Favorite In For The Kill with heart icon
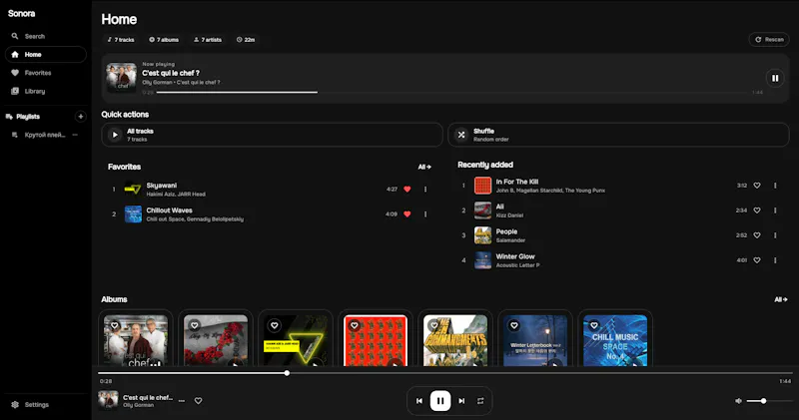The height and width of the screenshot is (420, 799). [x=757, y=186]
